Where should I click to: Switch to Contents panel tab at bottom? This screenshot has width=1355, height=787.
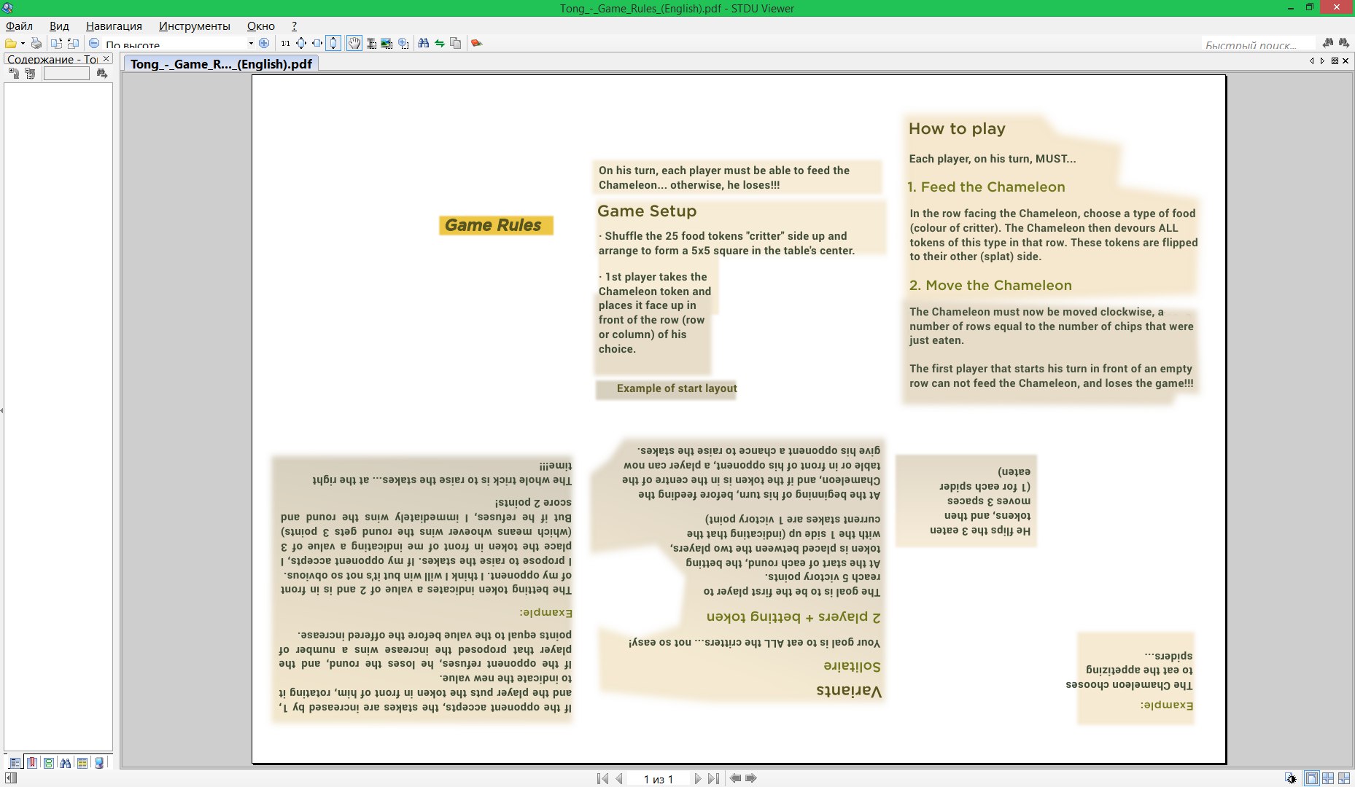click(15, 763)
